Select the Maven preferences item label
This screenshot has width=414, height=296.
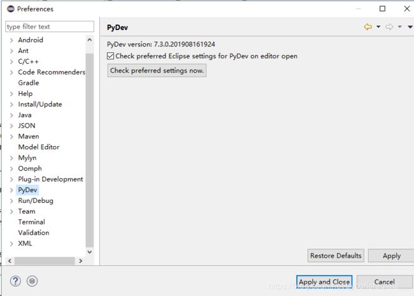point(29,137)
